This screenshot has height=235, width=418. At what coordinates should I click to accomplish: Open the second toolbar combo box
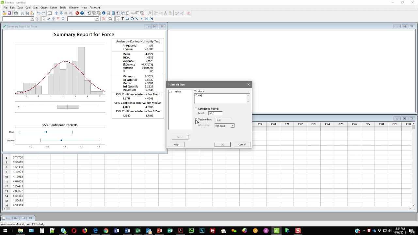pos(97,19)
